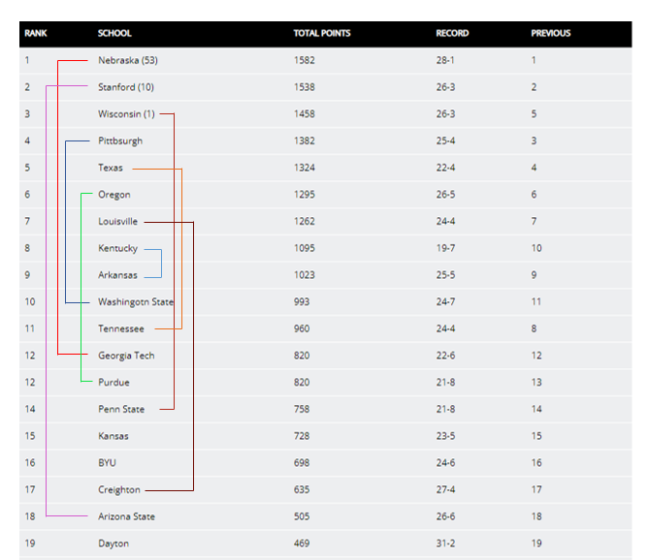The width and height of the screenshot is (649, 560).
Task: Click Arkansas record 25-5
Action: tap(445, 275)
